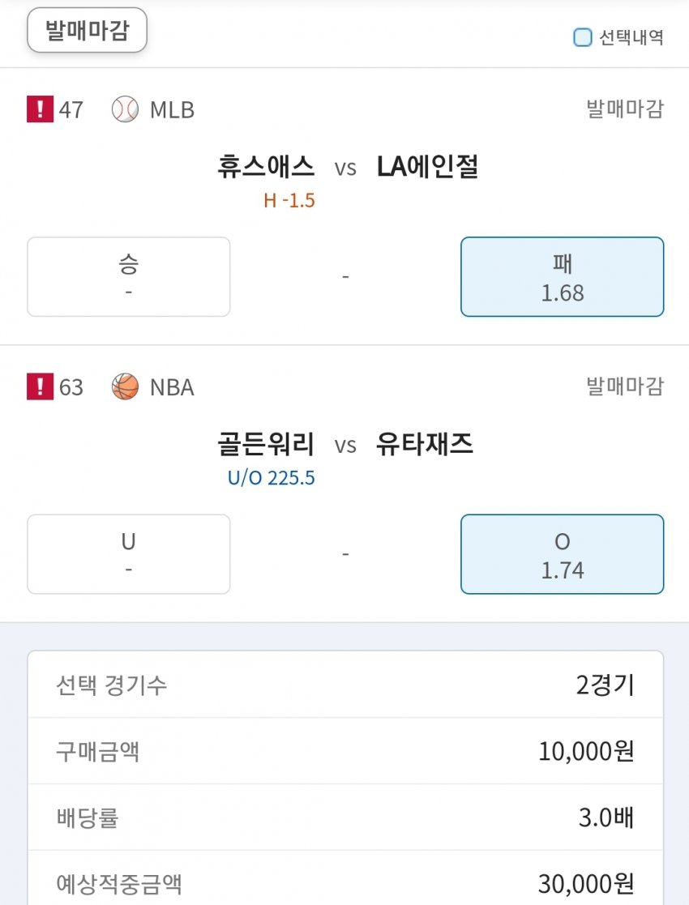
Task: Click the red alert icon for match 47
Action: coord(40,109)
